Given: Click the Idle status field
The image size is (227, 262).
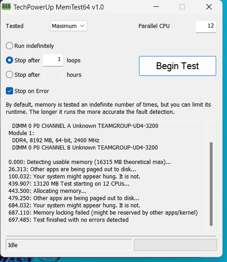Looking at the screenshot, I should 69,245.
